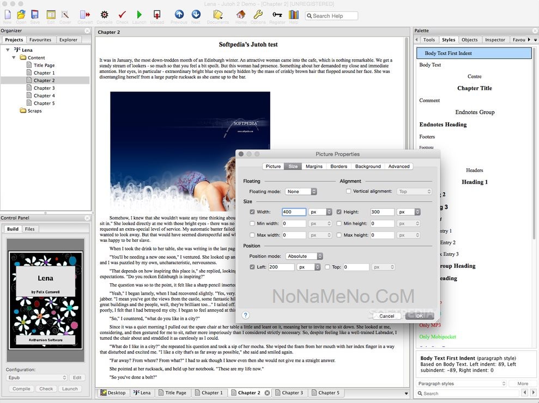Open Options with the wrench icon

(258, 15)
